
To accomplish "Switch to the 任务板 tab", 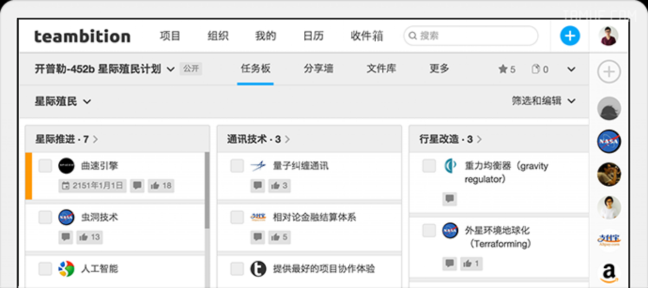I will [256, 68].
